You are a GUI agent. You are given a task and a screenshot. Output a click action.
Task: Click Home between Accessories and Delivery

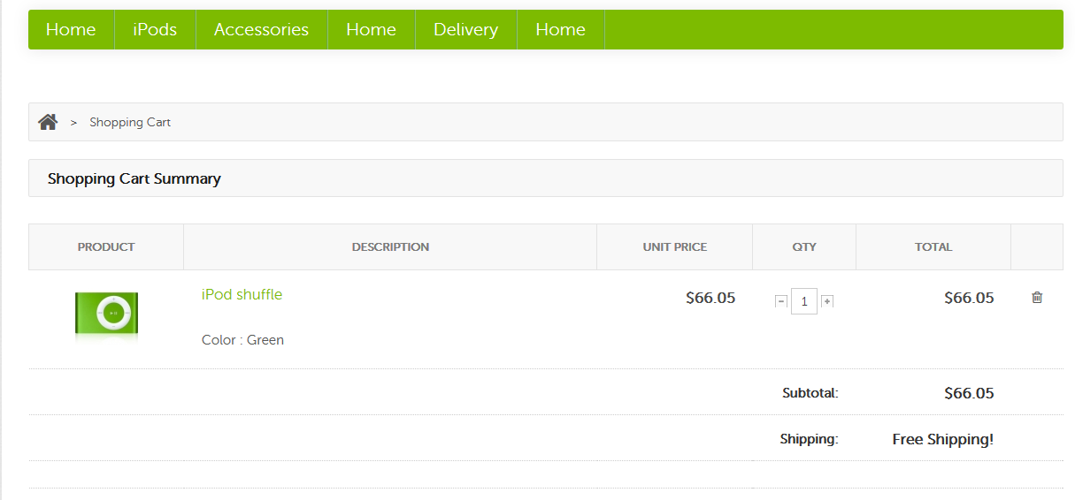pyautogui.click(x=371, y=29)
